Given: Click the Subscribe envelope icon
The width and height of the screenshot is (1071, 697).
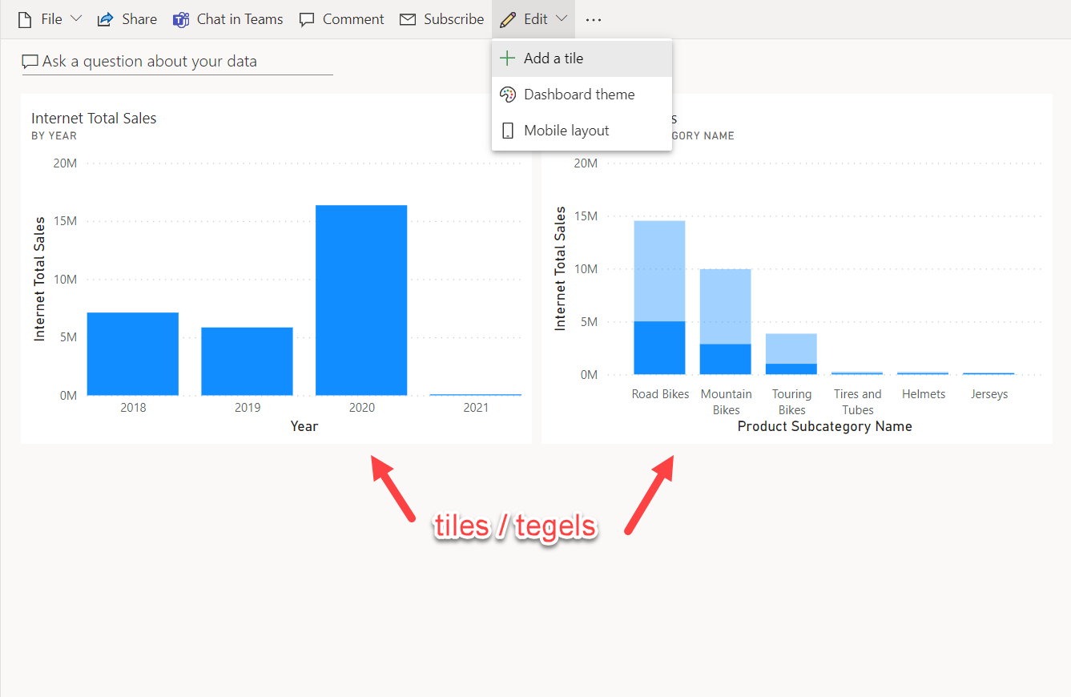Looking at the screenshot, I should [x=408, y=19].
